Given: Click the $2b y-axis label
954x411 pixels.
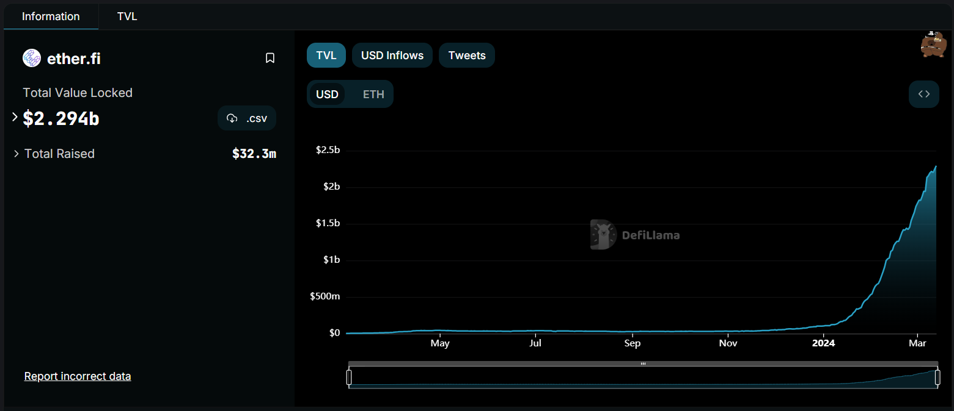Looking at the screenshot, I should coord(333,187).
